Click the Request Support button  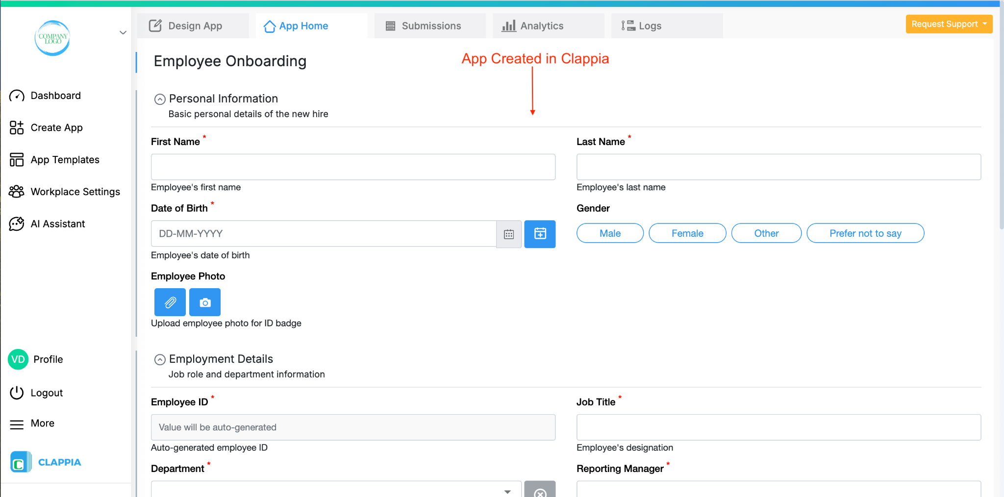[x=948, y=24]
